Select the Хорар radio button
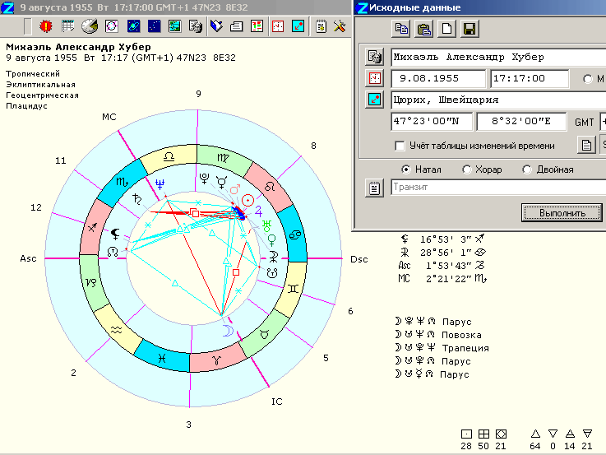This screenshot has height=455, width=606. pyautogui.click(x=467, y=169)
